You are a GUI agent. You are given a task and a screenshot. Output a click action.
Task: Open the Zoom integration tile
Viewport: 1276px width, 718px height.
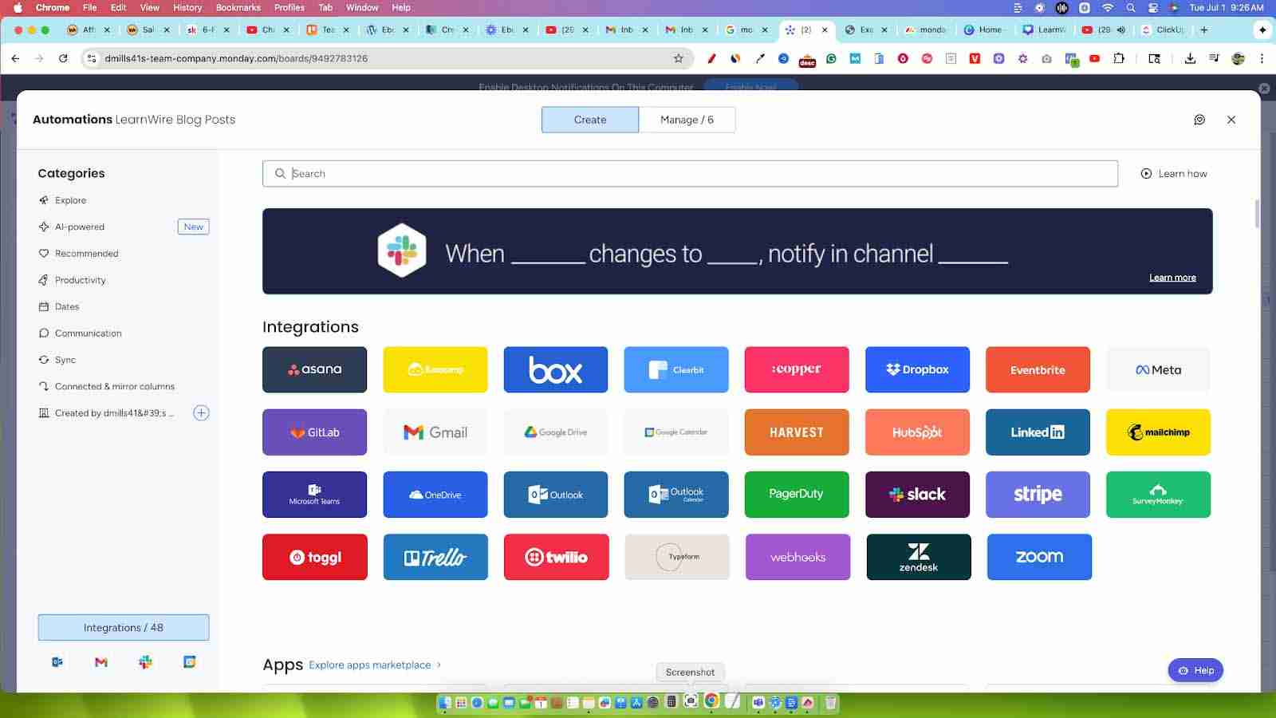[1038, 557]
